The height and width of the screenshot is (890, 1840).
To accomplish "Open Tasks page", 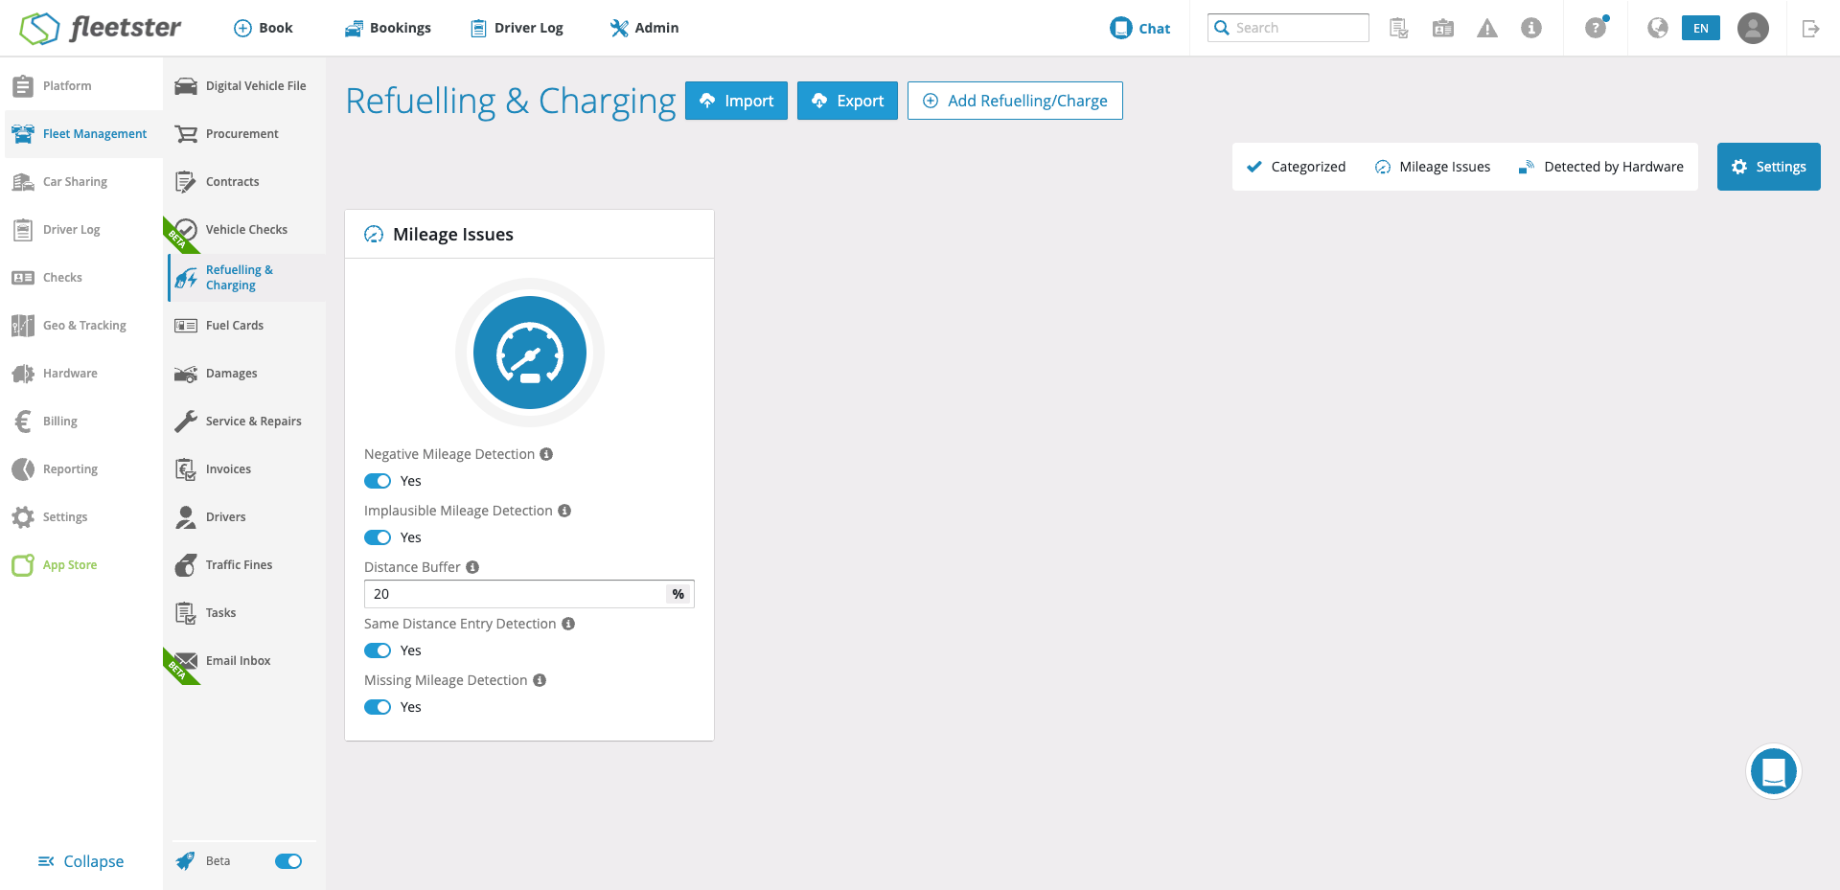I will tap(246, 613).
